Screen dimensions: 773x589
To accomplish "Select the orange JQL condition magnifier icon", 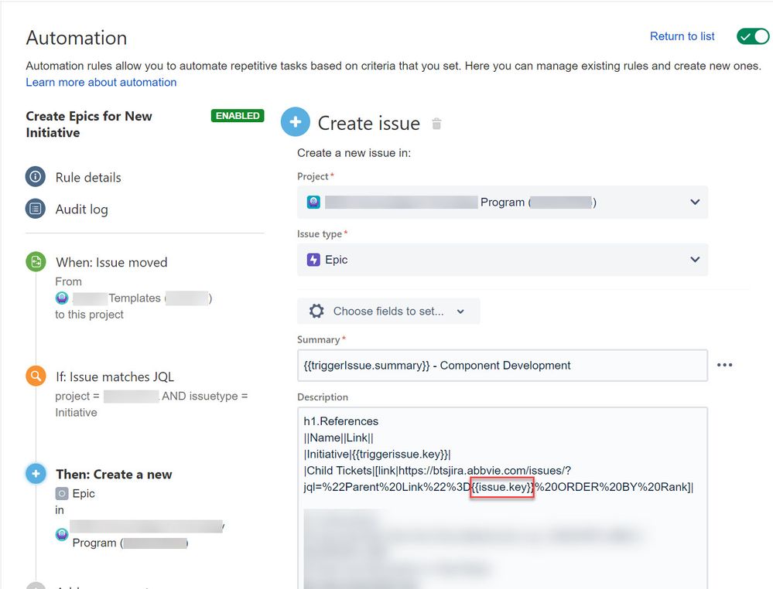I will click(x=36, y=376).
